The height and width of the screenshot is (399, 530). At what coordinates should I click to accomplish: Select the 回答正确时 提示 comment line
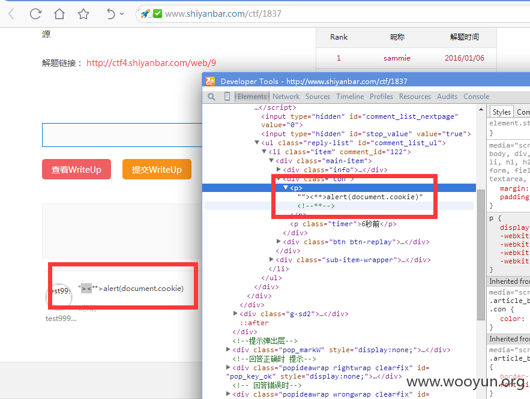click(274, 359)
